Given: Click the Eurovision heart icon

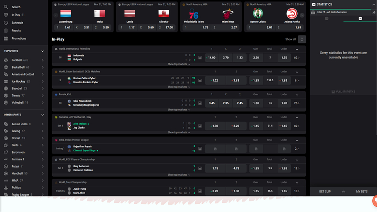Looking at the screenshot, I should [x=6, y=152].
